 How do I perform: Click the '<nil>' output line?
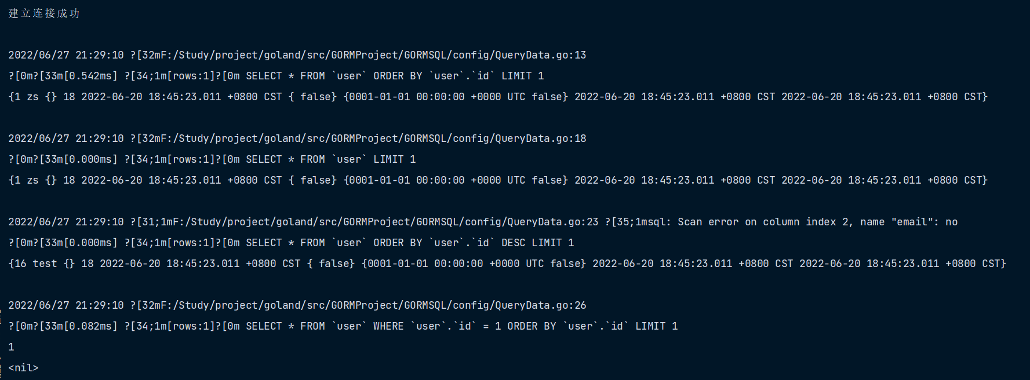tap(23, 368)
